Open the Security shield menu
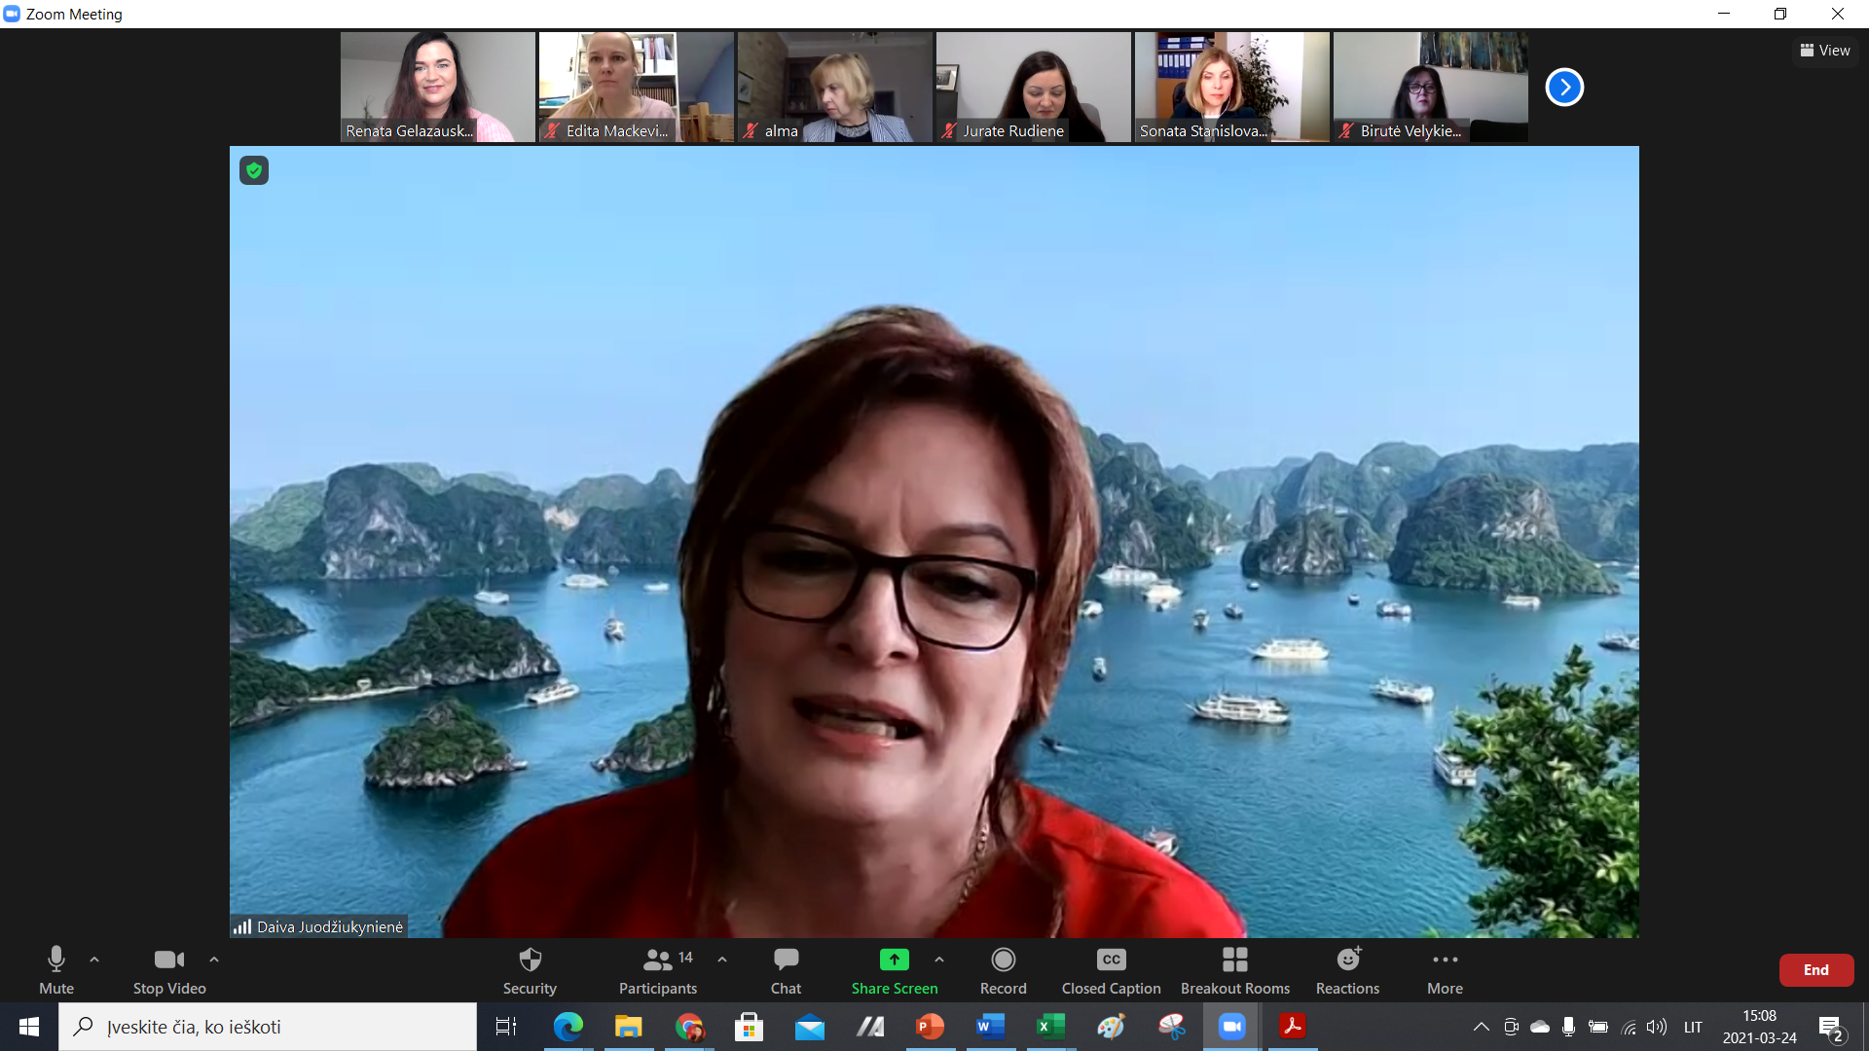Viewport: 1869px width, 1051px height. coord(530,970)
